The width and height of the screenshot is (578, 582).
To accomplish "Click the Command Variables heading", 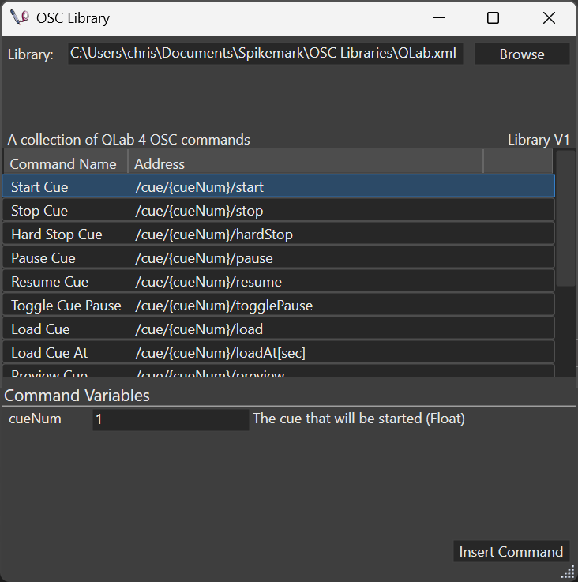I will point(77,396).
